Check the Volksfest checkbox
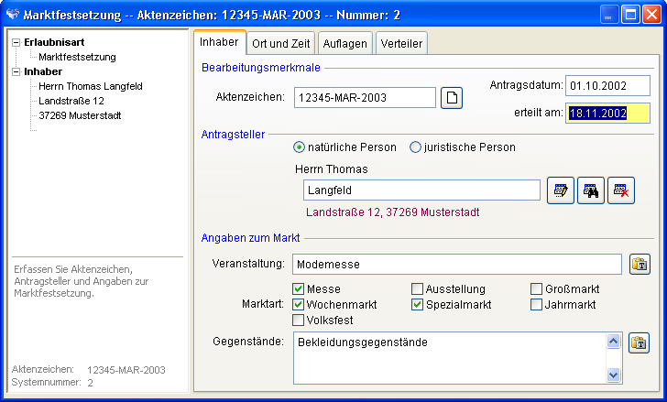Screen dimensions: 667x402 tap(298, 321)
